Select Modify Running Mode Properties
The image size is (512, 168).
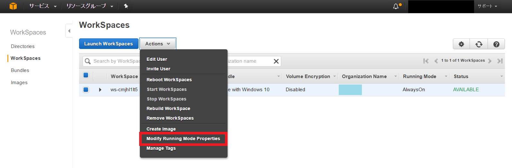[183, 139]
